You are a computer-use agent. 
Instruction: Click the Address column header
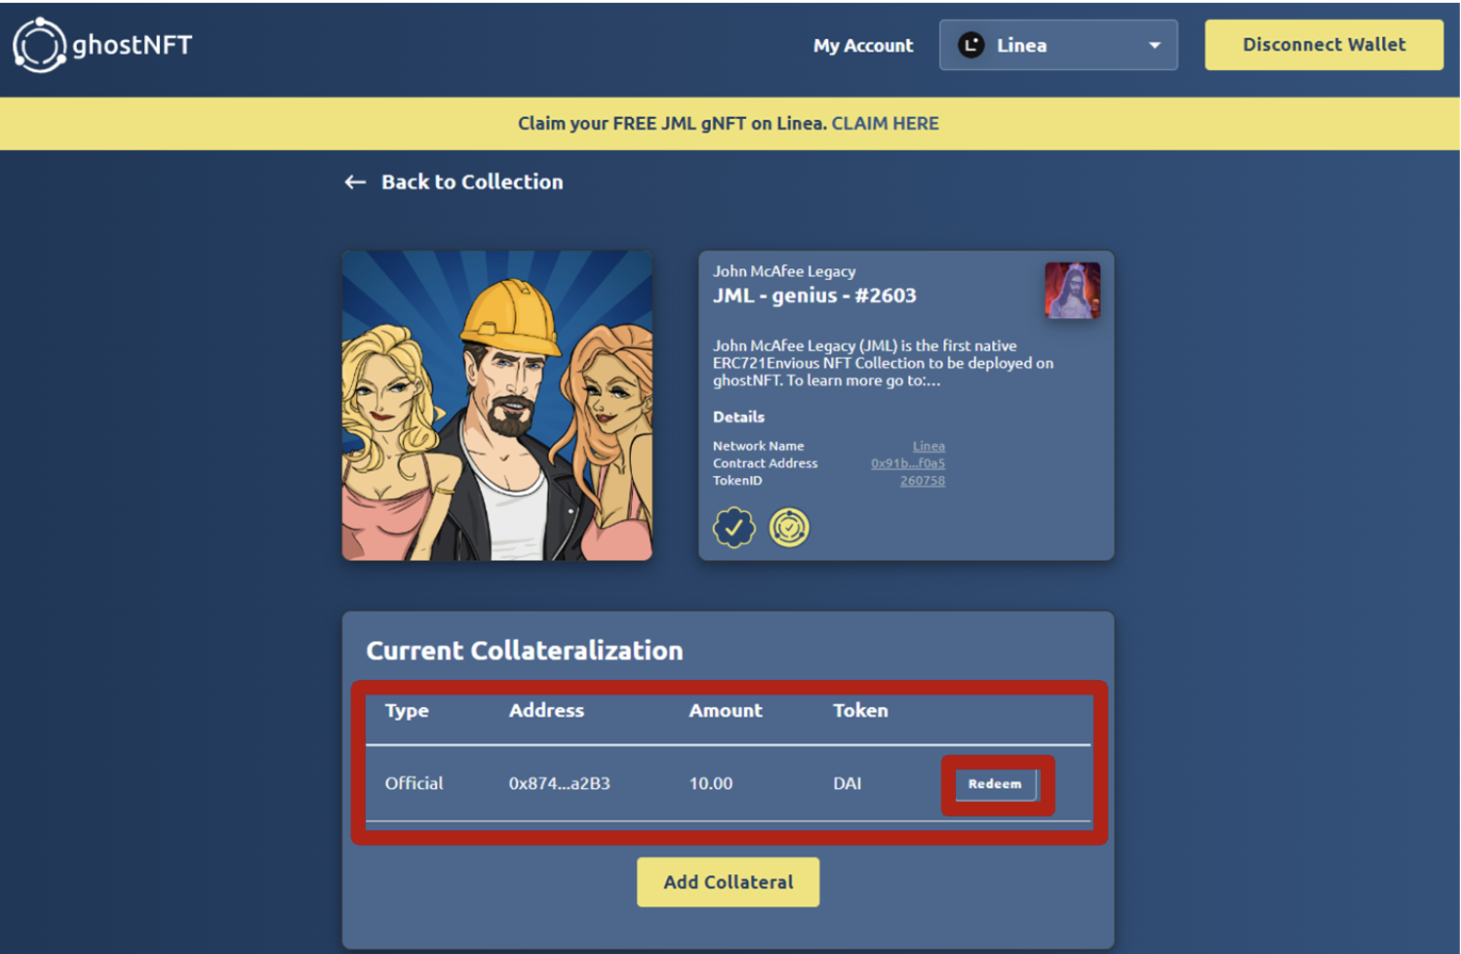click(546, 710)
